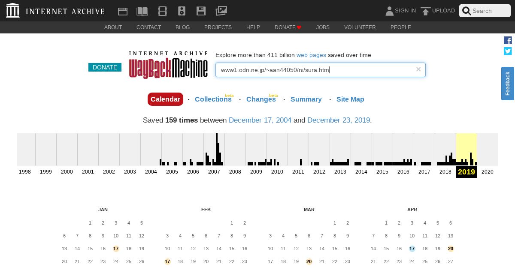Open the April 20 snapshot
Screen dimensions: 515x270
[x=451, y=249]
